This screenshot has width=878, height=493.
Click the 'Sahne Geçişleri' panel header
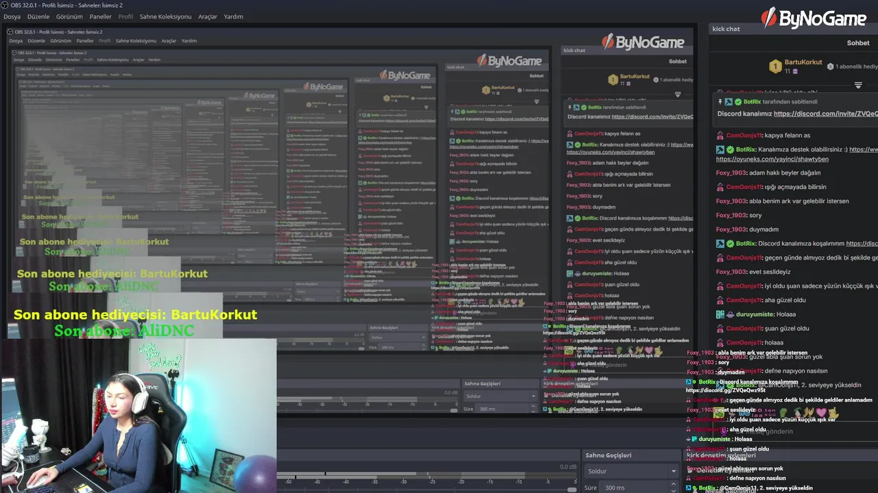(608, 455)
